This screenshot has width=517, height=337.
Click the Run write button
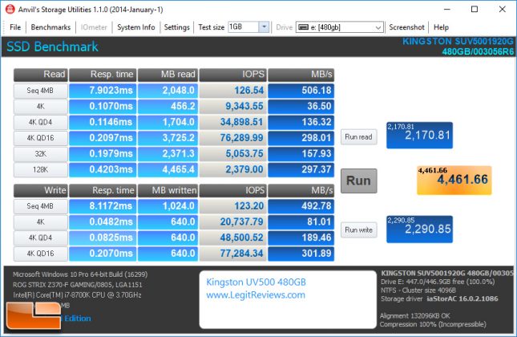[x=359, y=229]
